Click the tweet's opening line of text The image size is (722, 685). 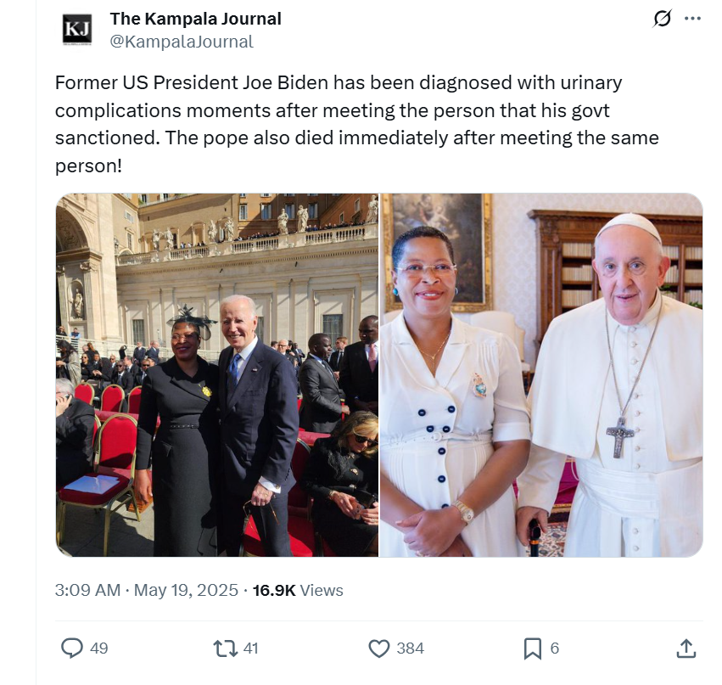pyautogui.click(x=338, y=83)
